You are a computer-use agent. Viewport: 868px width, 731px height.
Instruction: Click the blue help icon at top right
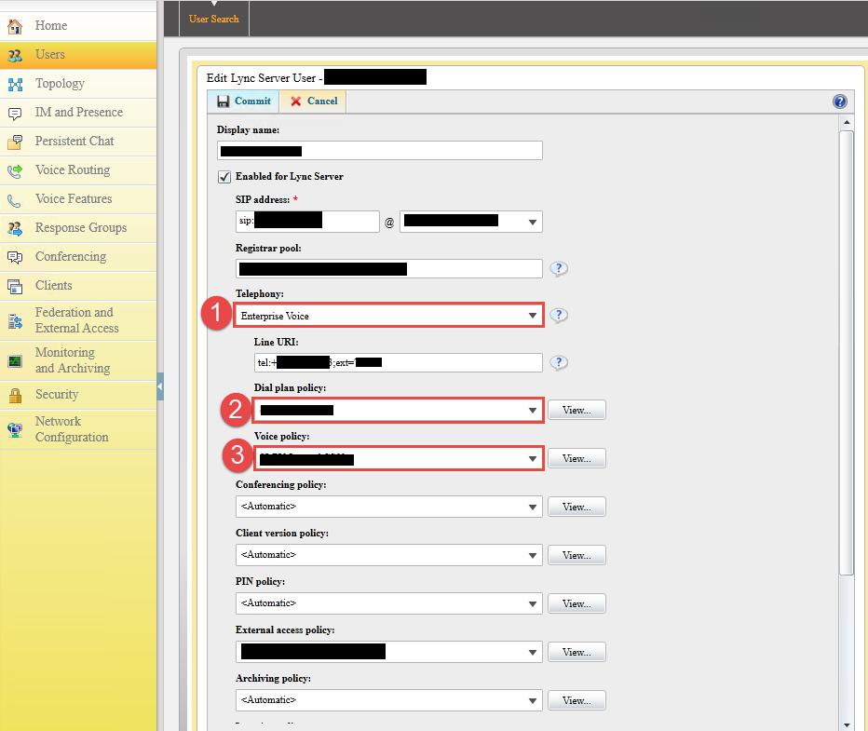(x=839, y=102)
